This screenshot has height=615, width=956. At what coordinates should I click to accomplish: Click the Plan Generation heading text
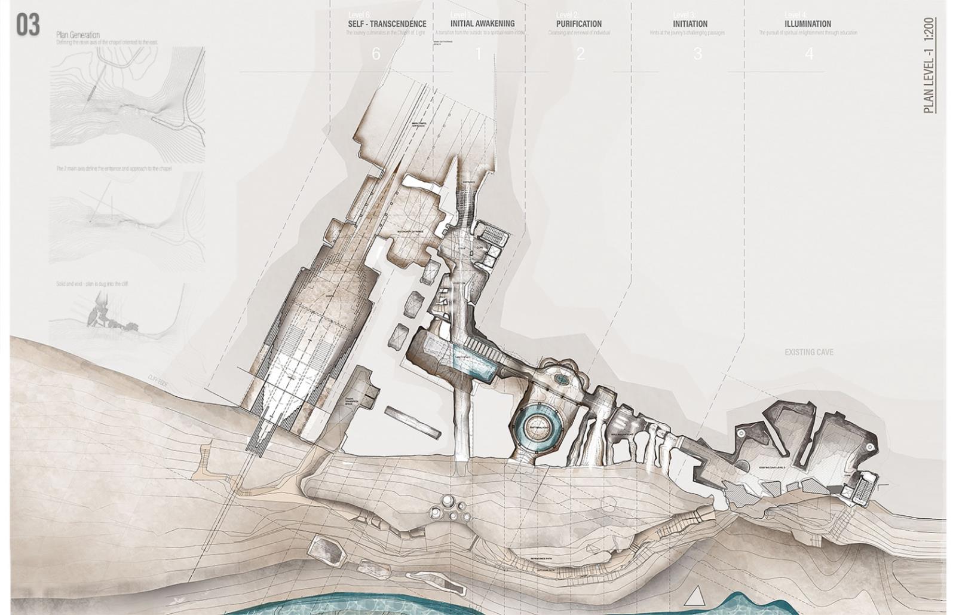click(78, 35)
